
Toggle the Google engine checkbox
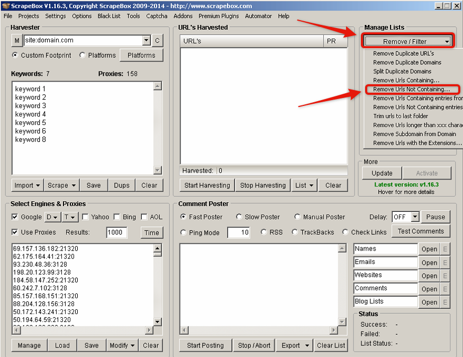[x=14, y=217]
